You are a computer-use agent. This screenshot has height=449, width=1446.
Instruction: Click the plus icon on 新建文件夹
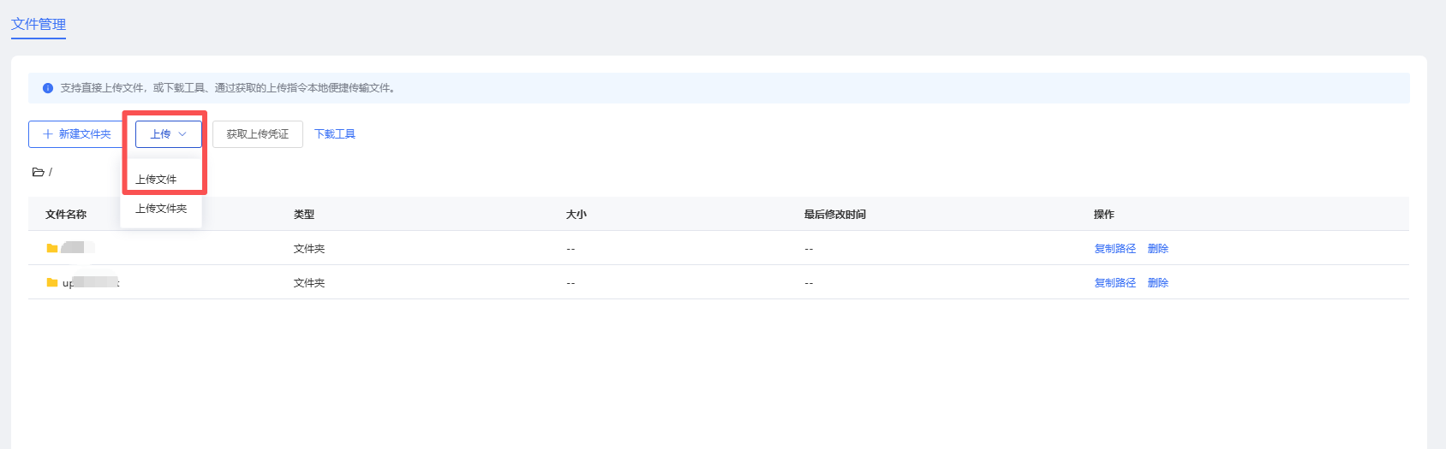48,134
